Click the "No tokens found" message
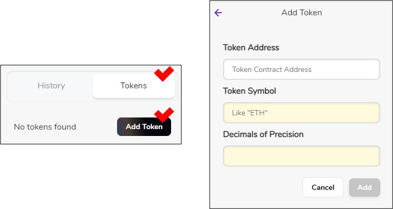The height and width of the screenshot is (209, 393). tap(45, 127)
